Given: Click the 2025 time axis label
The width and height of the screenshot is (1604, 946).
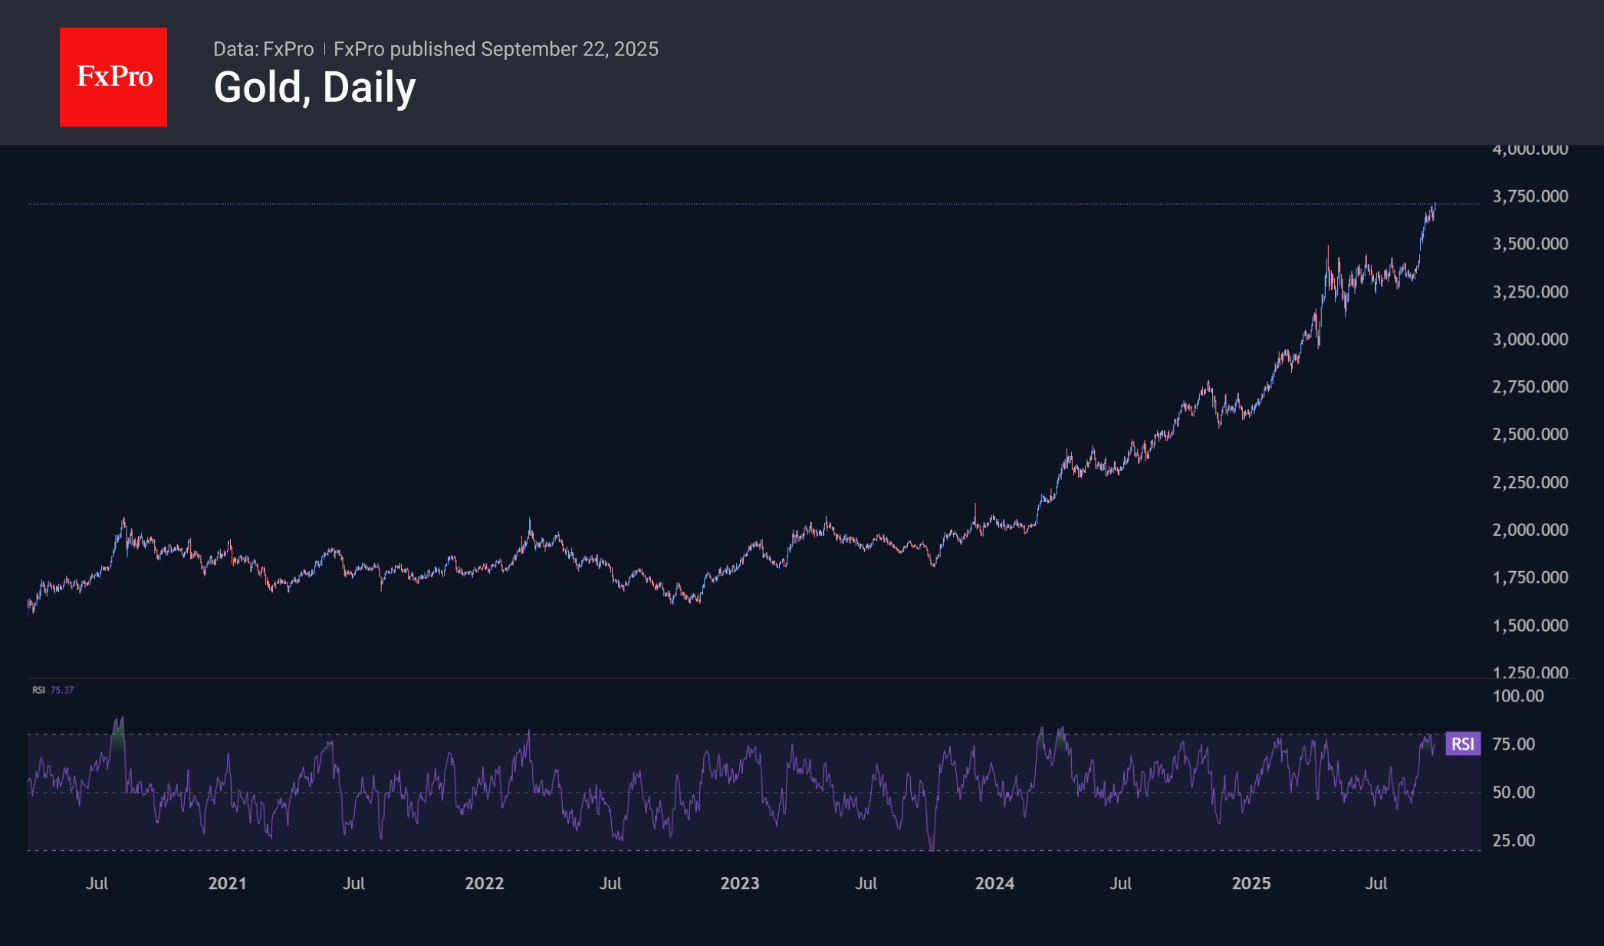Looking at the screenshot, I should [1251, 883].
